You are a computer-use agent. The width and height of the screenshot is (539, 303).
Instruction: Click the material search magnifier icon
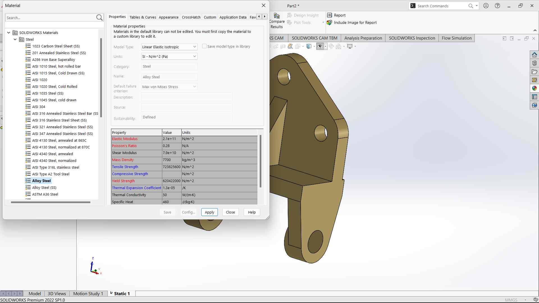click(x=99, y=18)
